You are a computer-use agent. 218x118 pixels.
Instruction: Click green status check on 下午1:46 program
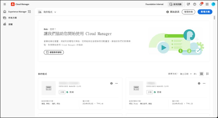(67, 92)
